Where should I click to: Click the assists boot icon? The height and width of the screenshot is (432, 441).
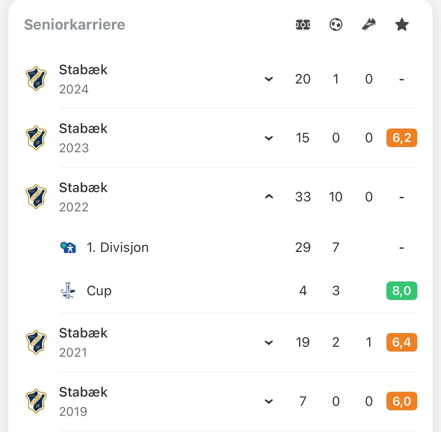[x=369, y=25]
